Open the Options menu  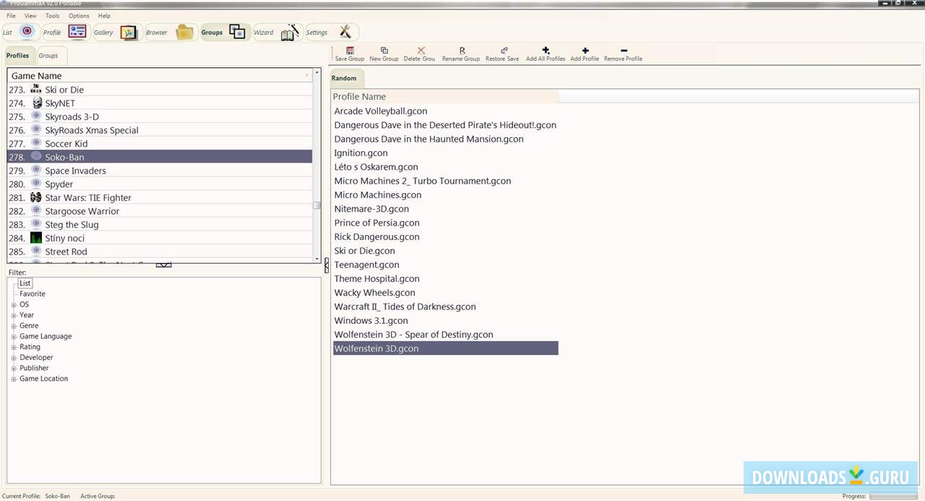79,15
